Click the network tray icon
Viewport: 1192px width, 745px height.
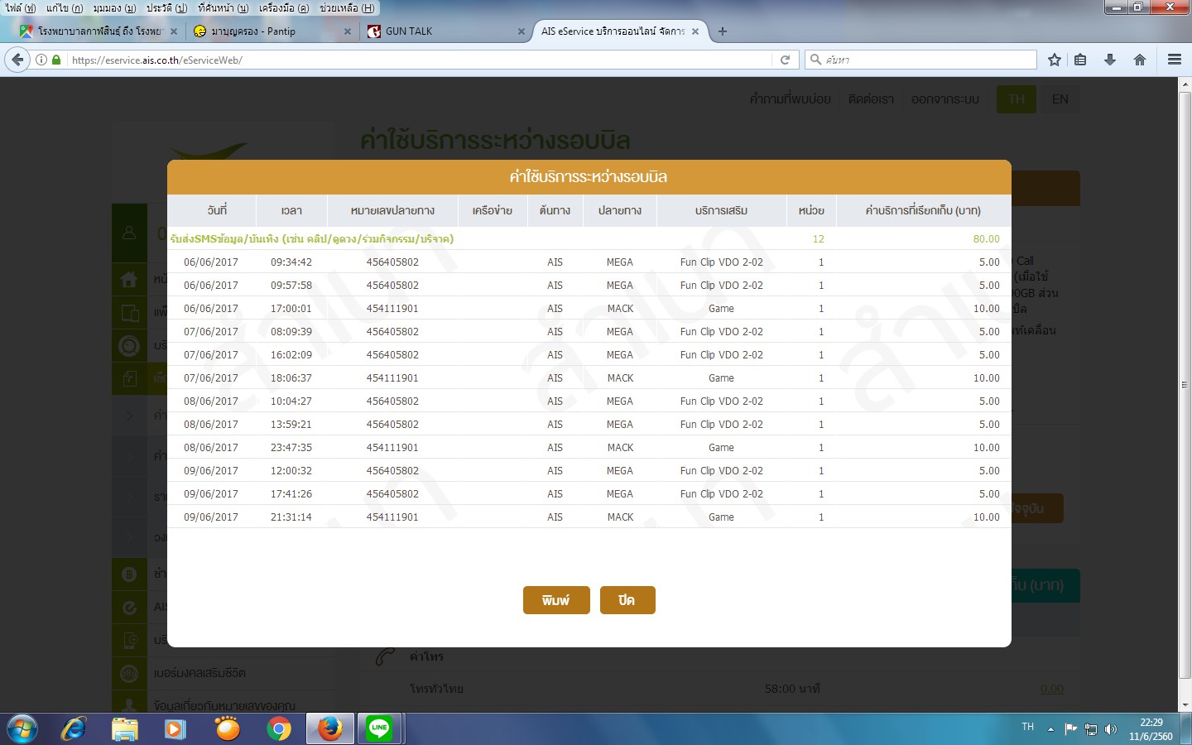pyautogui.click(x=1091, y=729)
